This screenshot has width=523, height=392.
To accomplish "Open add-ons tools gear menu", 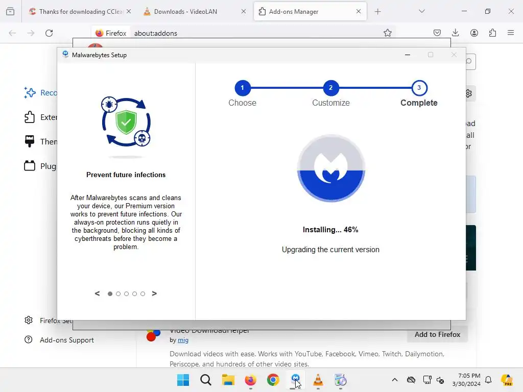I will [x=470, y=93].
